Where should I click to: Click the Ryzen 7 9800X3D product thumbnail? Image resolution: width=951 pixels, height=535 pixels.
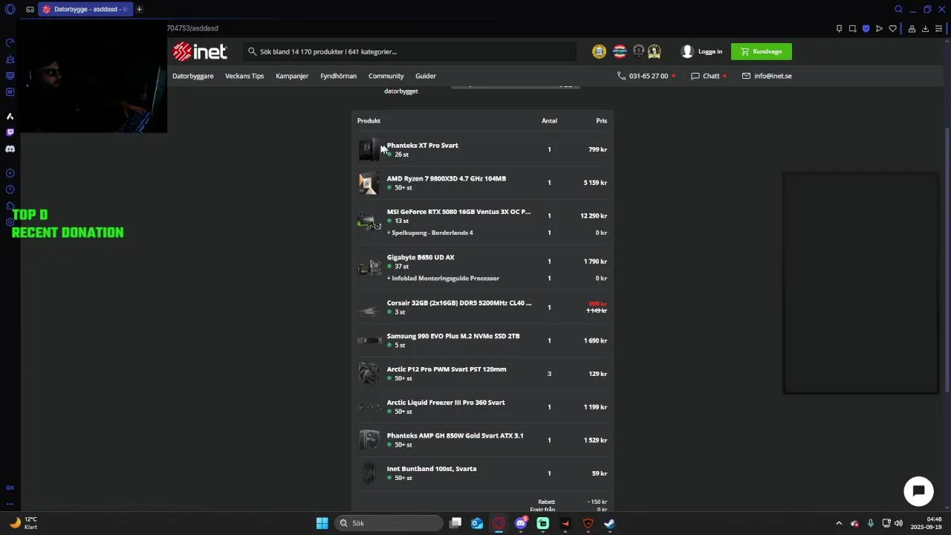pyautogui.click(x=369, y=183)
